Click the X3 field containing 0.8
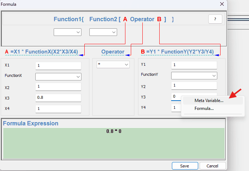The width and height of the screenshot is (249, 171). point(58,98)
